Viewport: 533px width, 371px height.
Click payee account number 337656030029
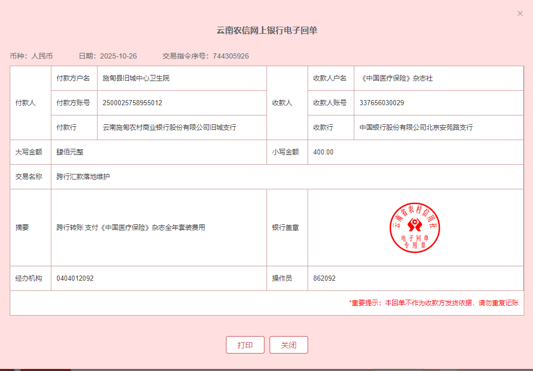tap(382, 103)
